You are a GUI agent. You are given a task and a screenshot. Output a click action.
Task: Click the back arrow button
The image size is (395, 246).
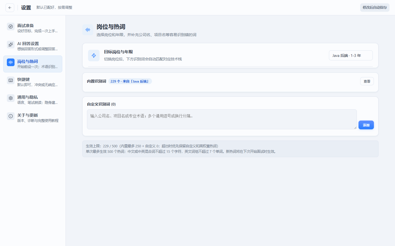point(10,8)
